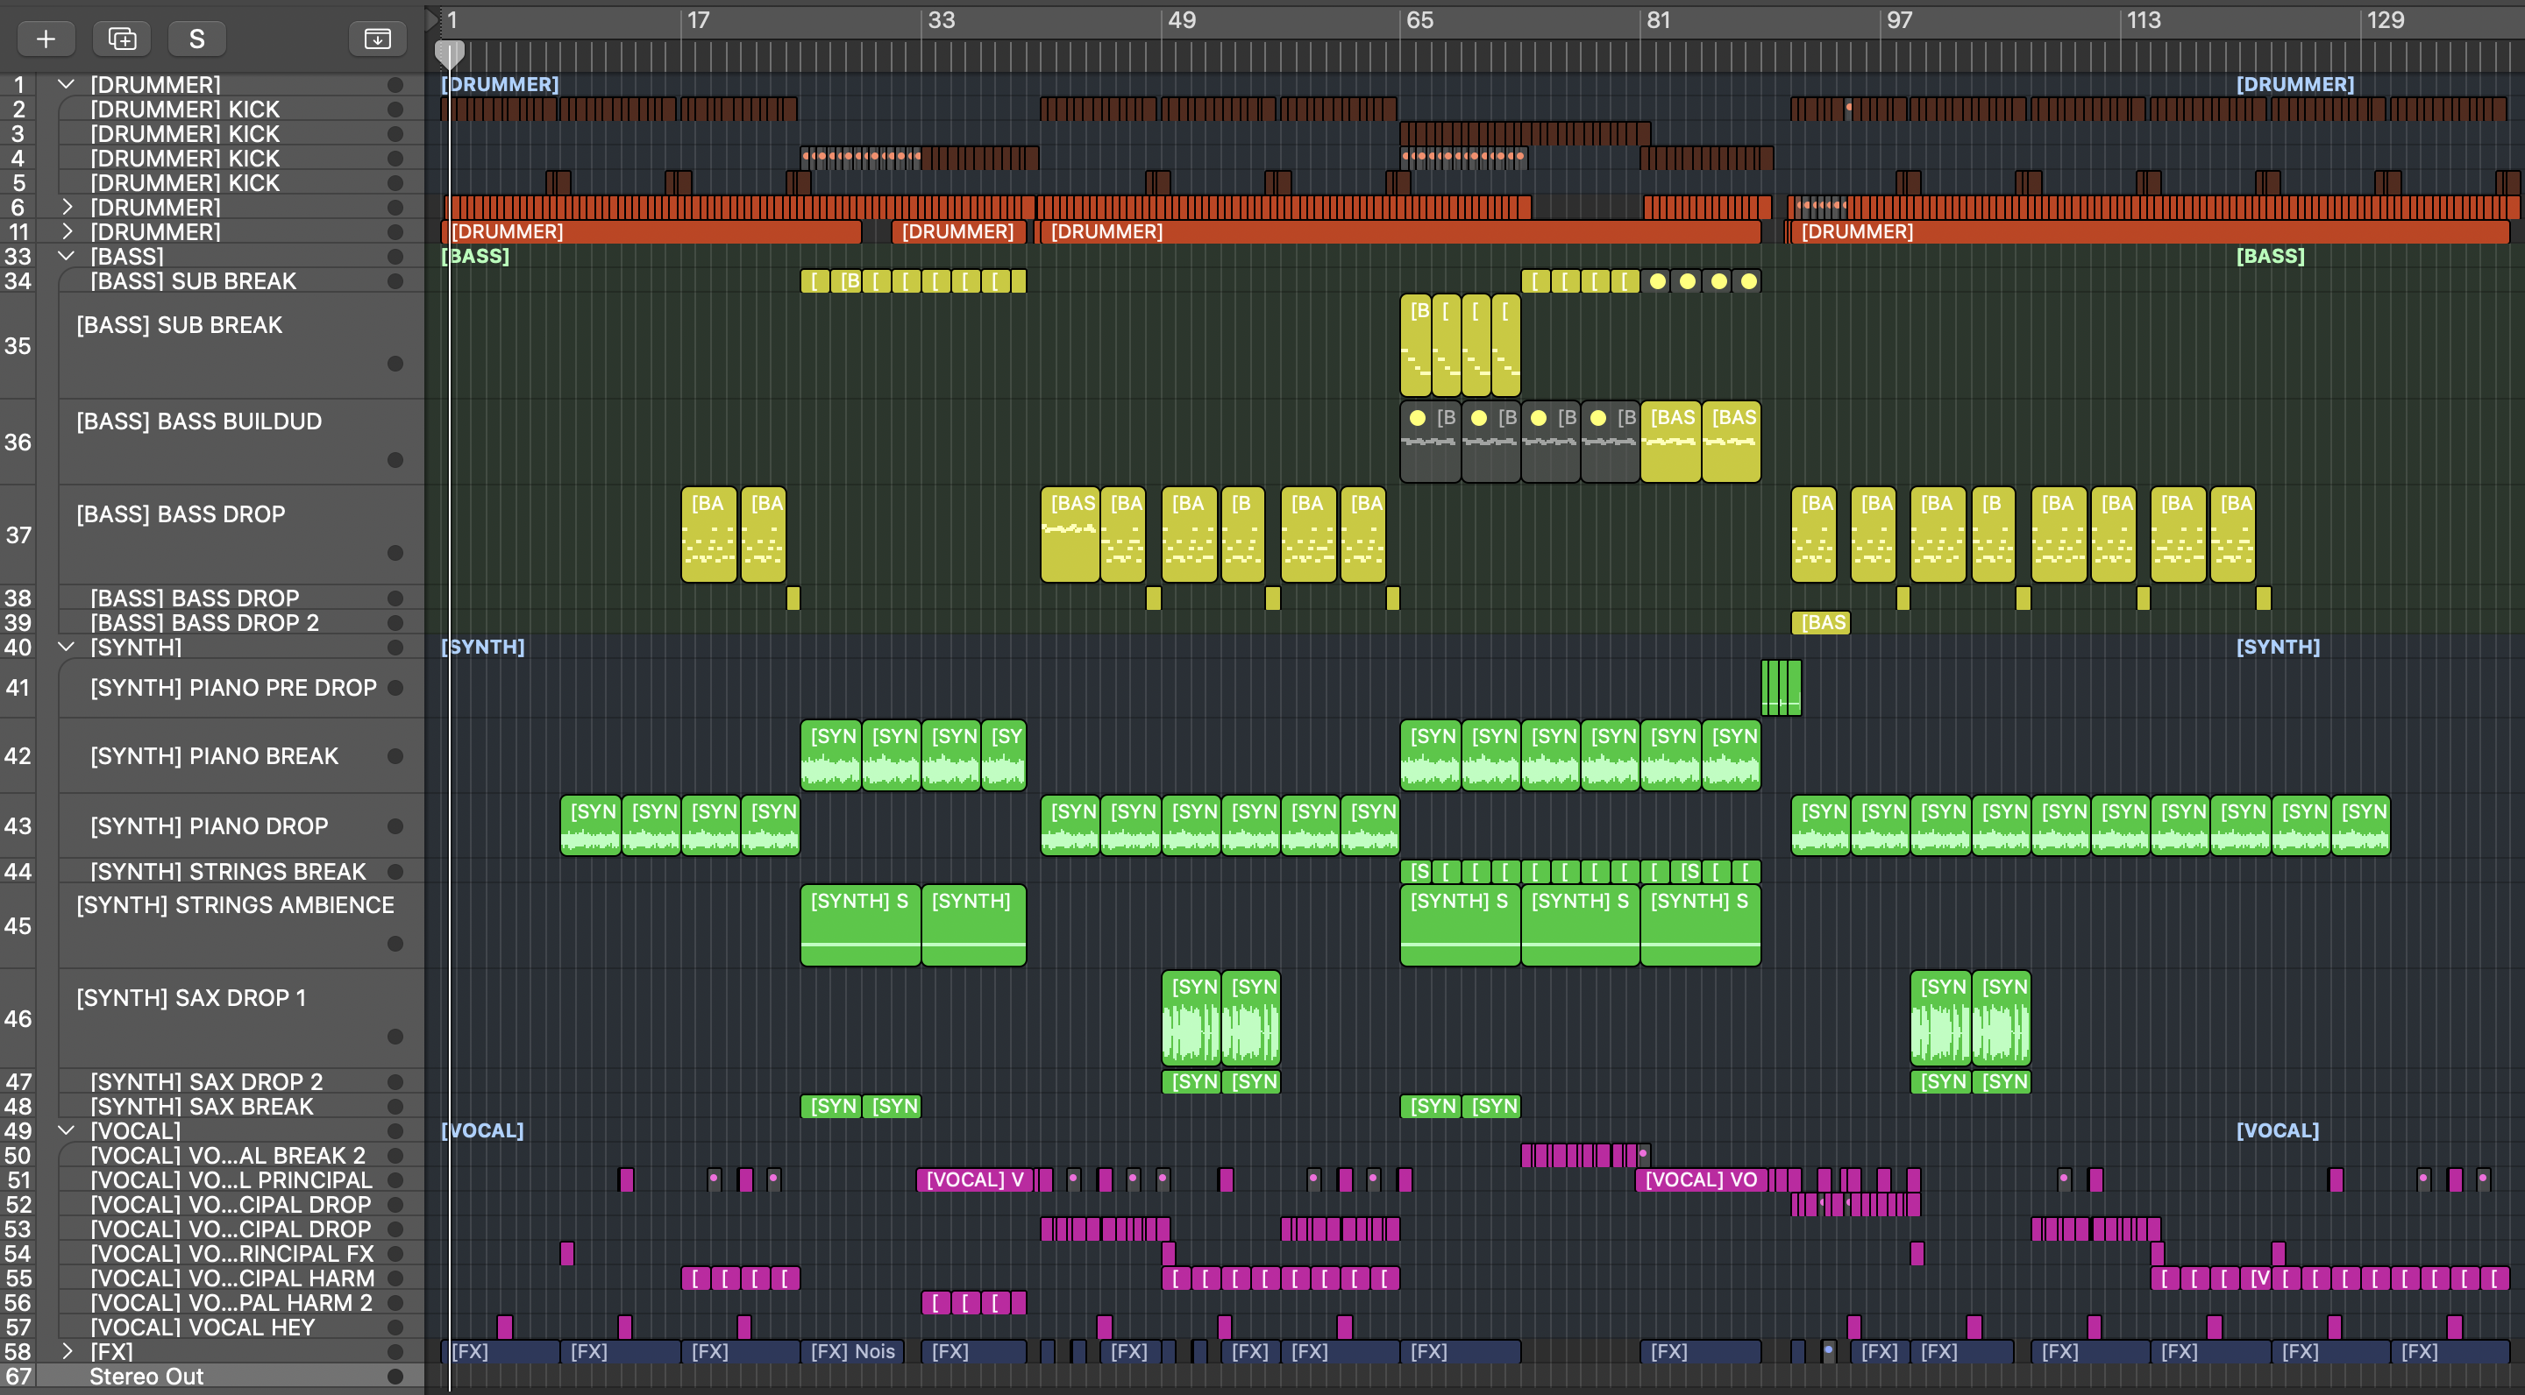The width and height of the screenshot is (2525, 1395).
Task: Click bar 65 on the ruler
Action: pyautogui.click(x=1419, y=19)
